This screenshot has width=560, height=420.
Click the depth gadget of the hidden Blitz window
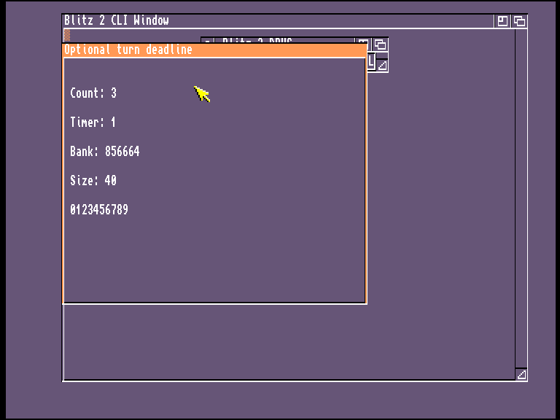click(380, 44)
